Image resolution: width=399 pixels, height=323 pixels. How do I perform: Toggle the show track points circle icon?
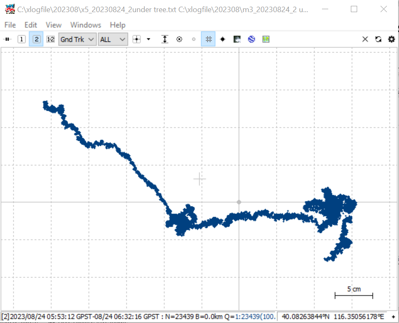[x=179, y=39]
